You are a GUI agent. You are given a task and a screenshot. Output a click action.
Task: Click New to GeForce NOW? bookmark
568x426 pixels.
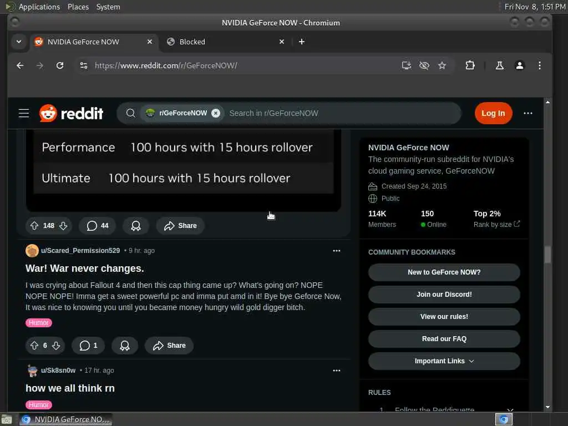click(444, 272)
